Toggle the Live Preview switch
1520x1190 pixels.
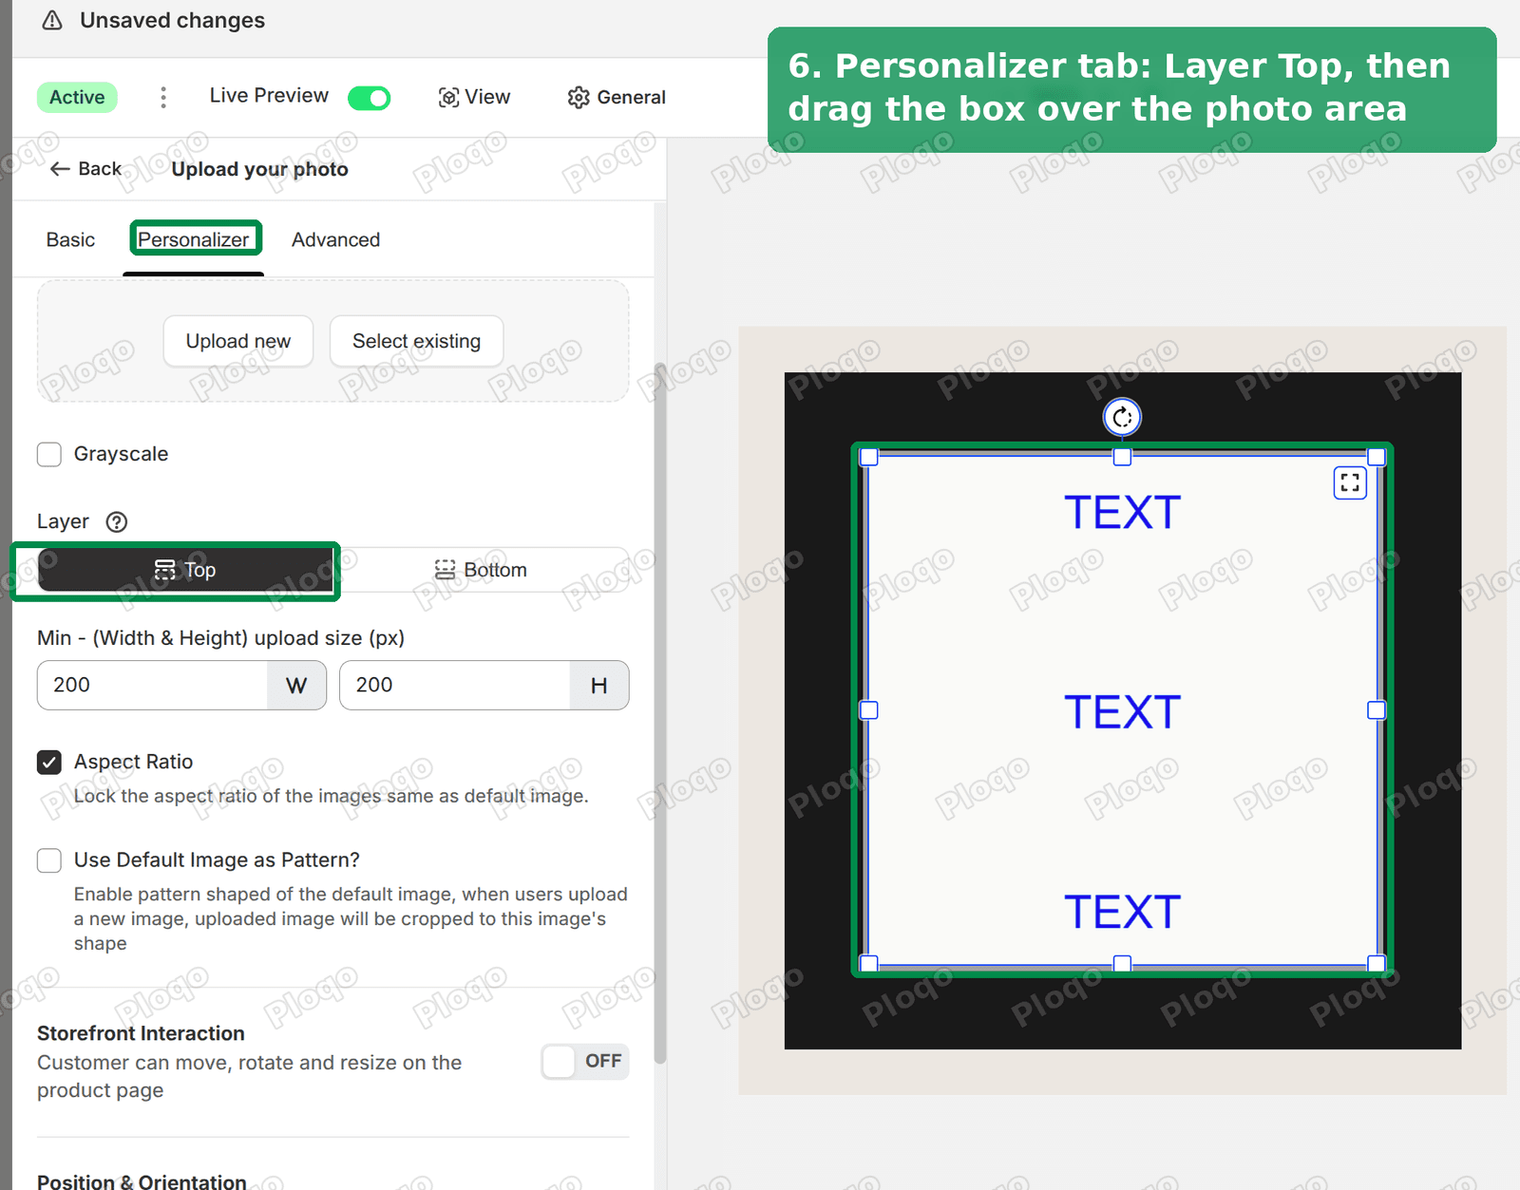(369, 97)
